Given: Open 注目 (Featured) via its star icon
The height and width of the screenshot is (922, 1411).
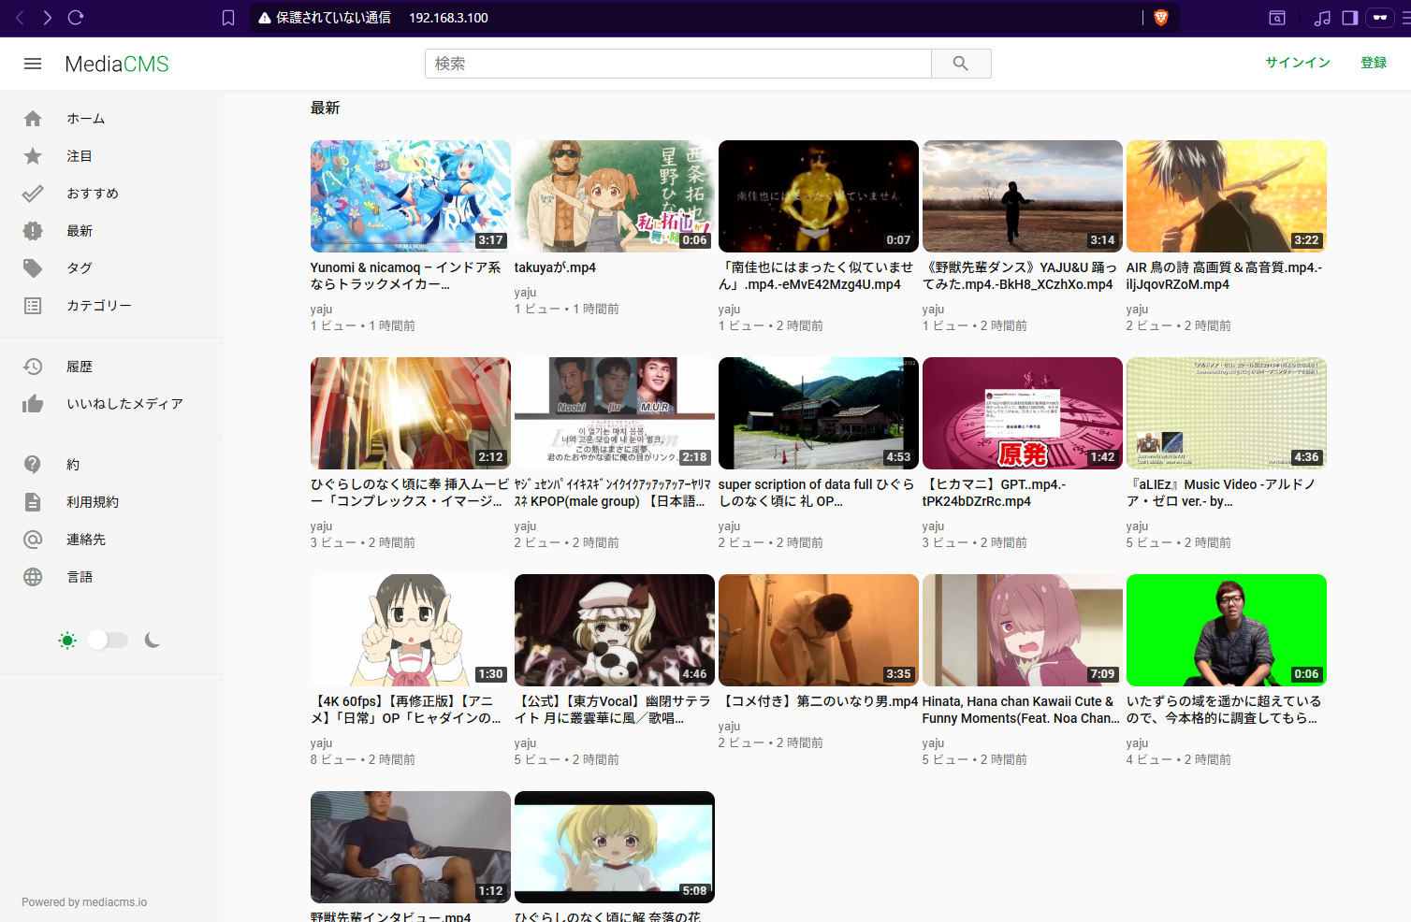Looking at the screenshot, I should (33, 155).
